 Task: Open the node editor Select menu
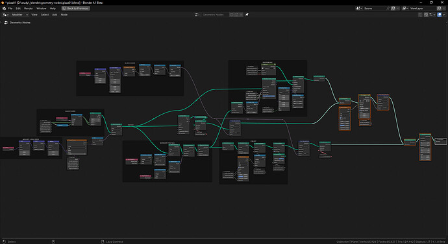(45, 15)
